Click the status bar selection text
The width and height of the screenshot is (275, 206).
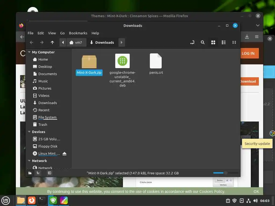click(133, 173)
